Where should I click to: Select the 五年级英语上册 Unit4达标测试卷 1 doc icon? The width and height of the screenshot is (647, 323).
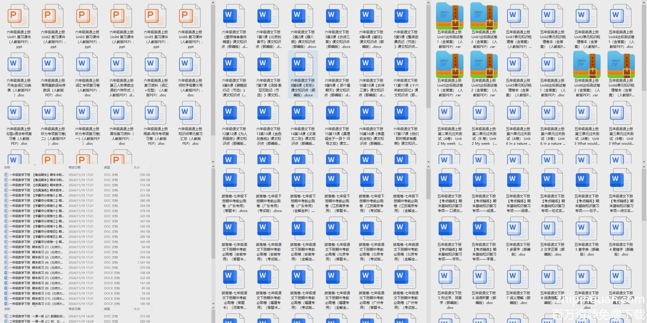coord(621,16)
